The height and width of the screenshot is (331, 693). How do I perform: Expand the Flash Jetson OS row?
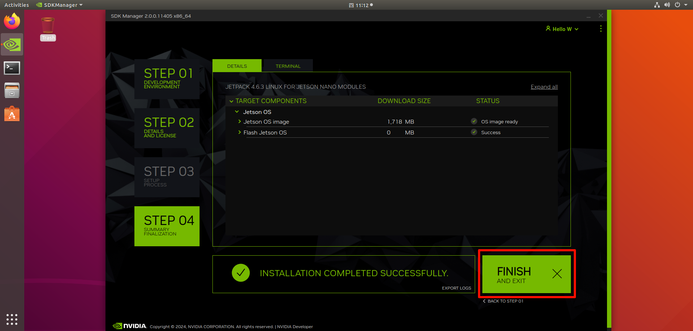240,133
